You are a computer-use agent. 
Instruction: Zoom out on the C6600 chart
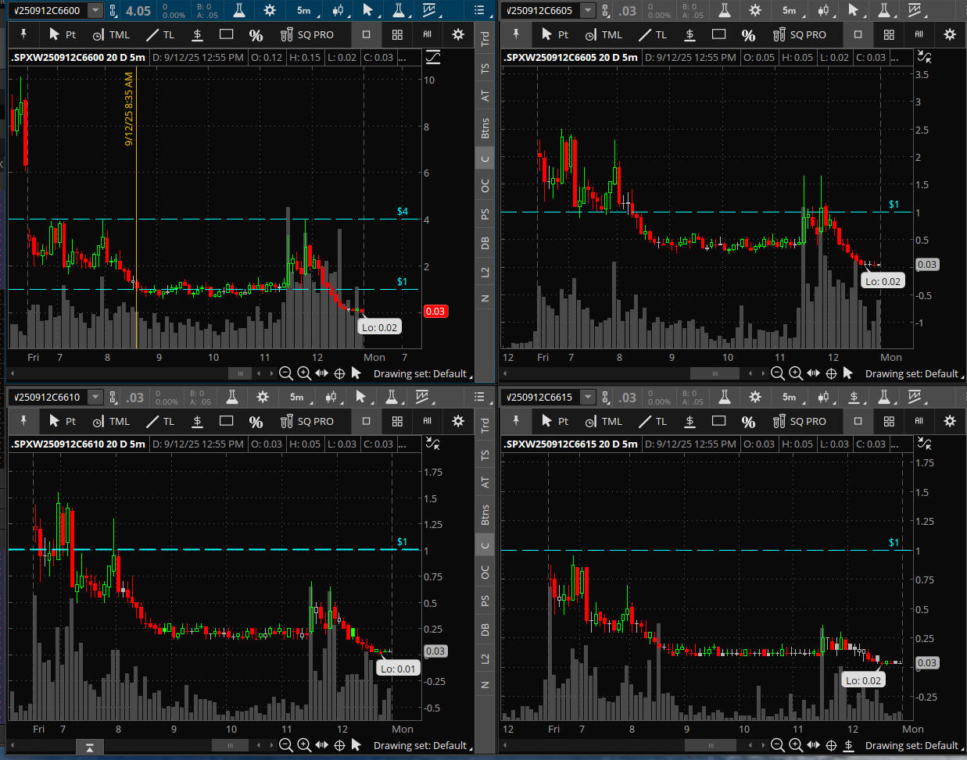286,373
